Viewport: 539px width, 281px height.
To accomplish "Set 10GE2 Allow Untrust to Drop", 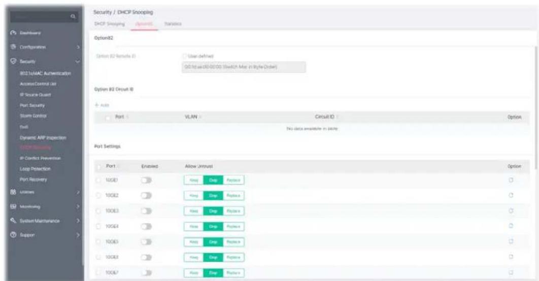I will click(213, 195).
